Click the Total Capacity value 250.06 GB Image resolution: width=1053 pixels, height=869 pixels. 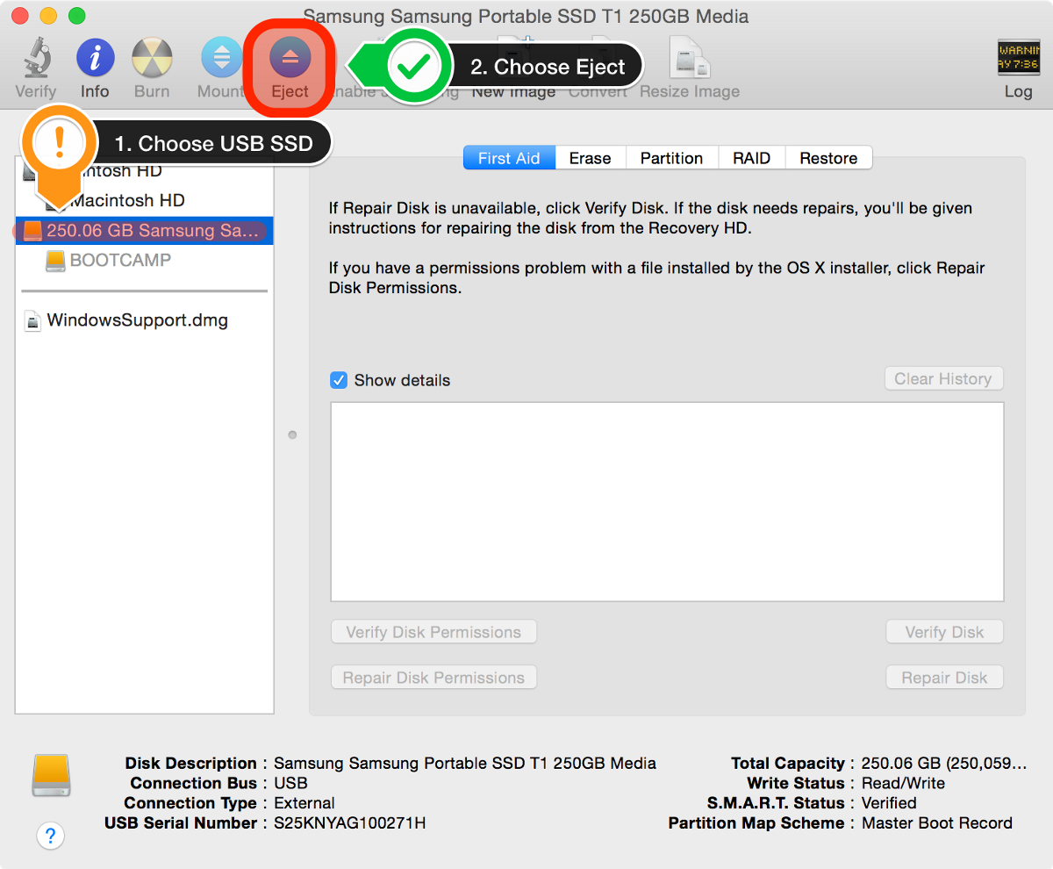tap(944, 764)
